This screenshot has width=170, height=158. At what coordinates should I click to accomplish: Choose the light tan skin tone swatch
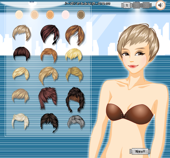35,15
